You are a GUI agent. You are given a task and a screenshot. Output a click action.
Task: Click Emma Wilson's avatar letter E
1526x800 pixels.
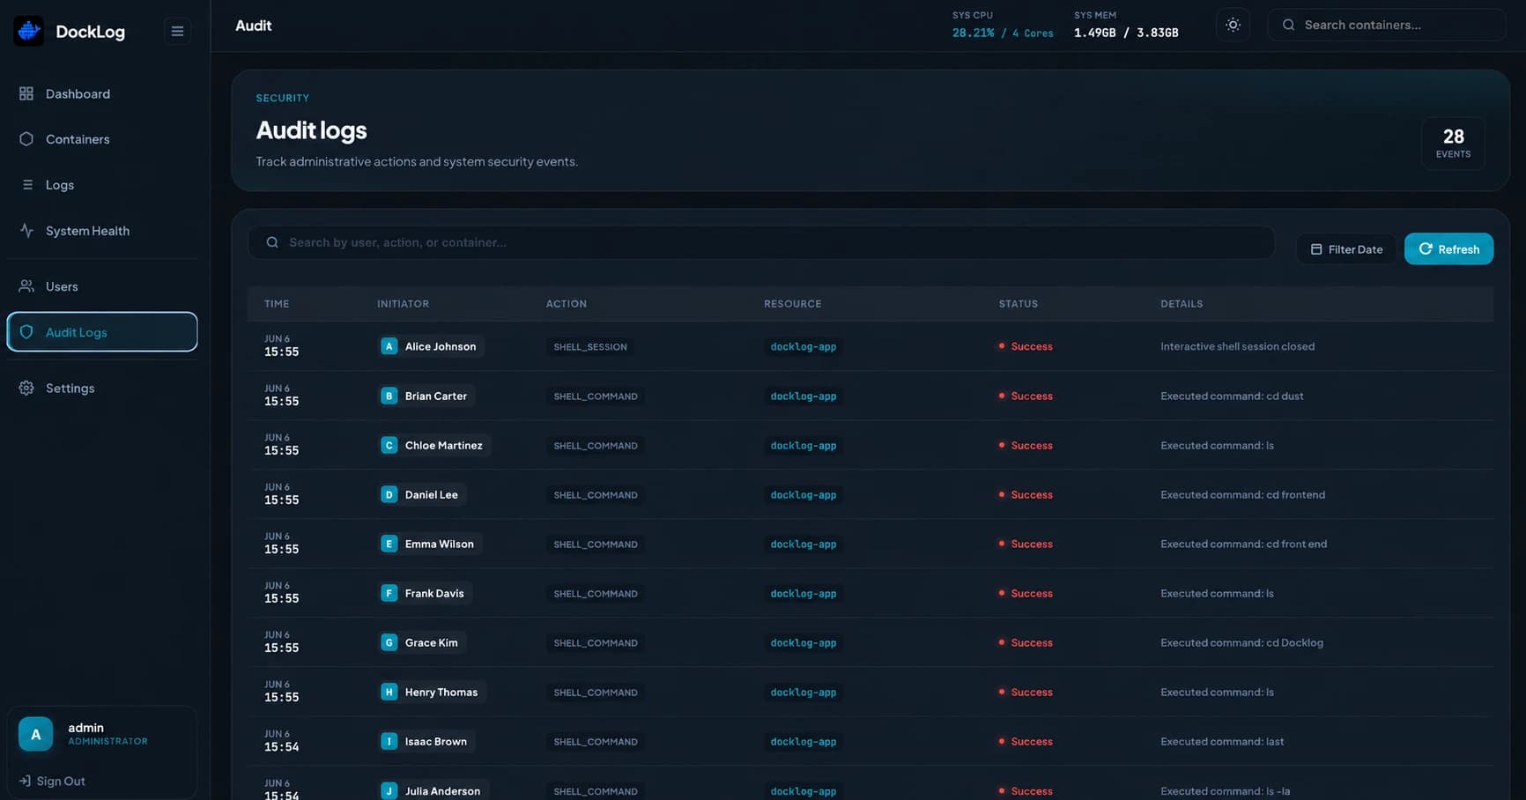(x=389, y=544)
